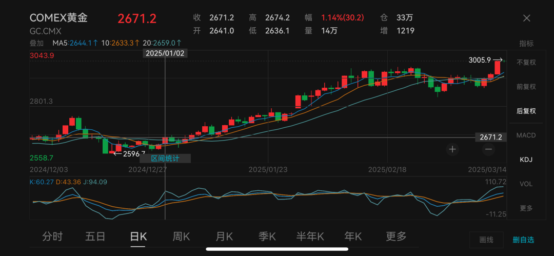
Task: Switch indicator to MACD
Action: [526, 135]
